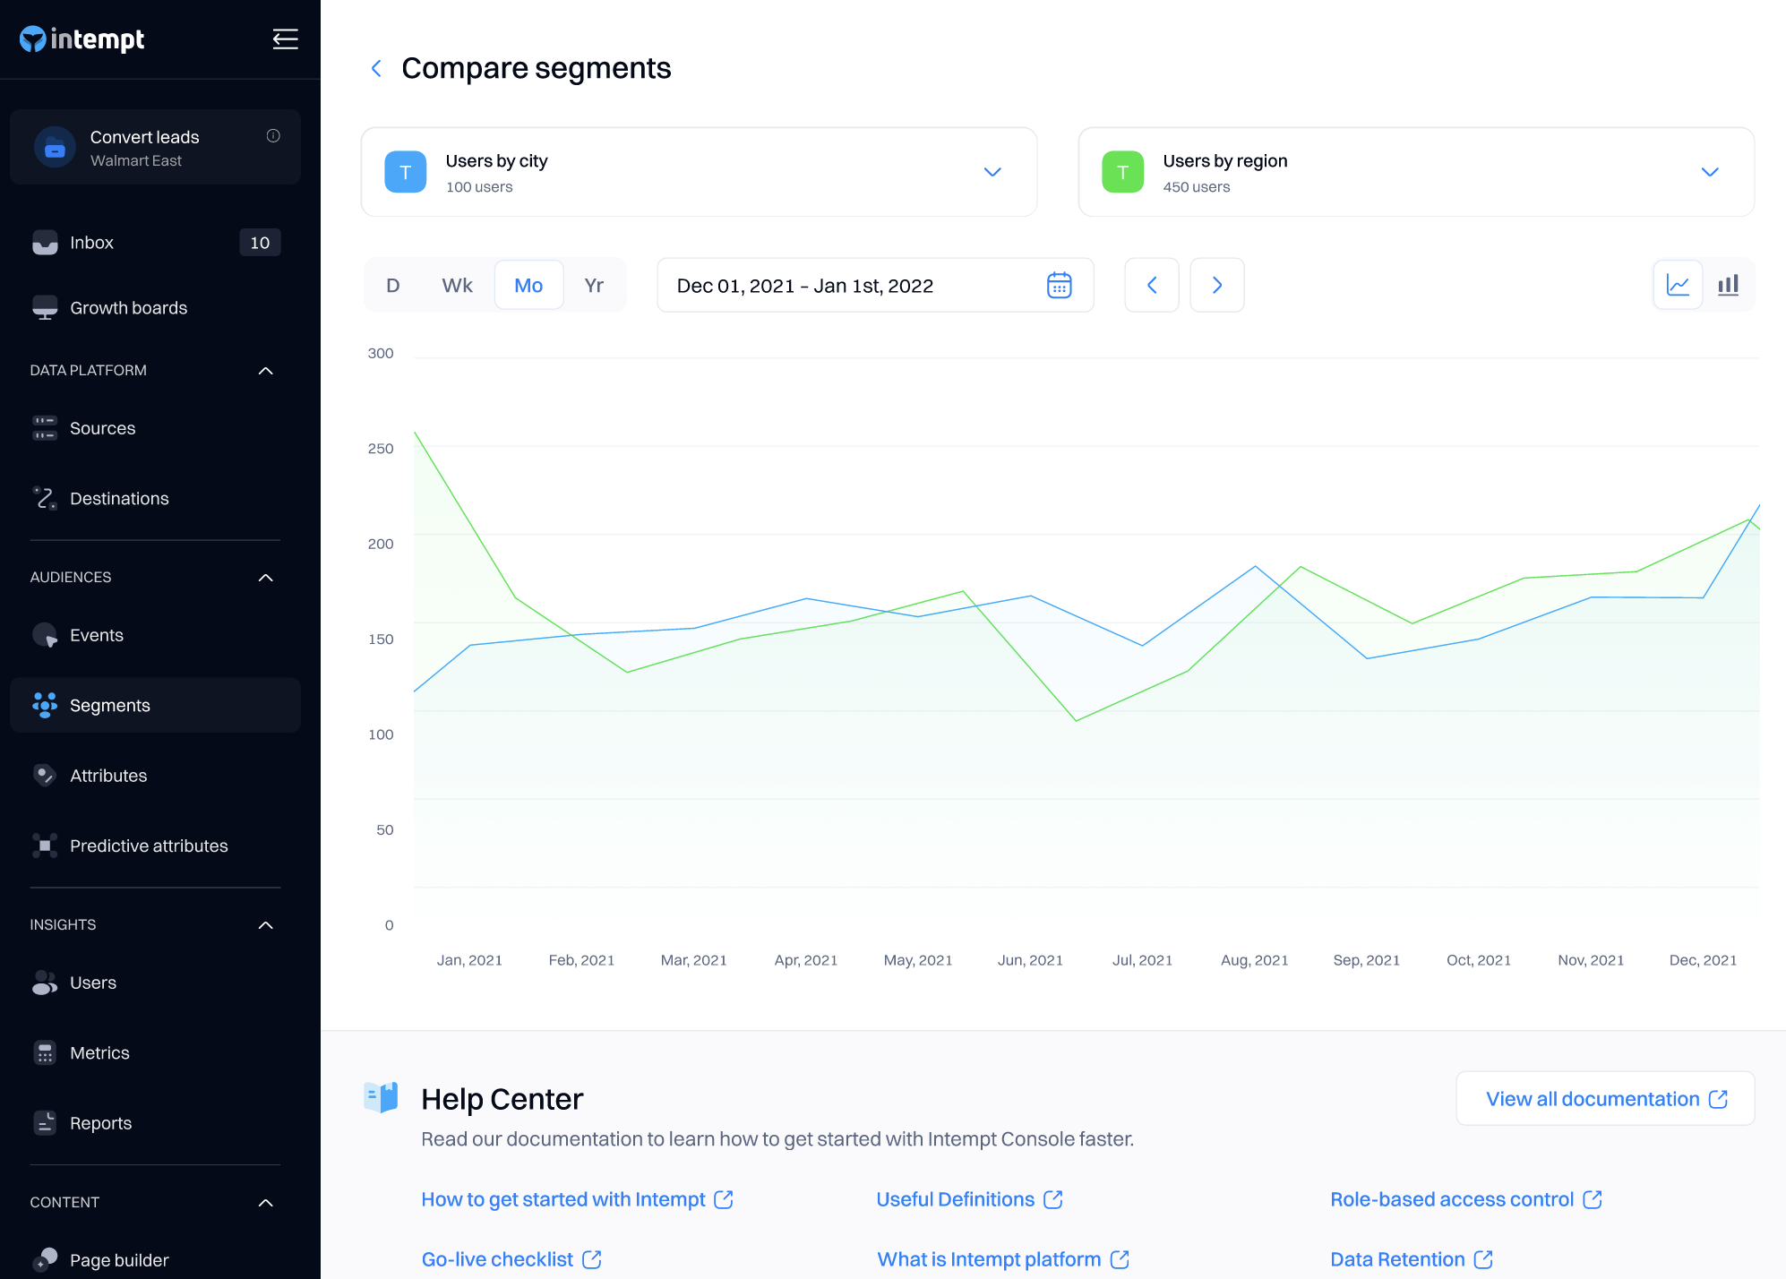
Task: Click View all documentation button
Action: tap(1605, 1099)
